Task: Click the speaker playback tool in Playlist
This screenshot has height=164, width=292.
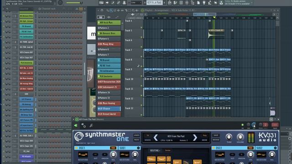Action: [x=137, y=10]
